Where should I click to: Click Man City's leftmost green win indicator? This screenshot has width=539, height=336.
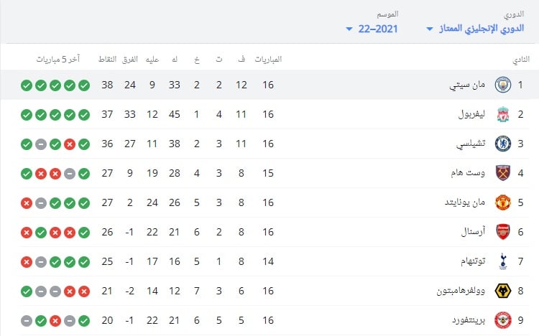click(x=27, y=85)
